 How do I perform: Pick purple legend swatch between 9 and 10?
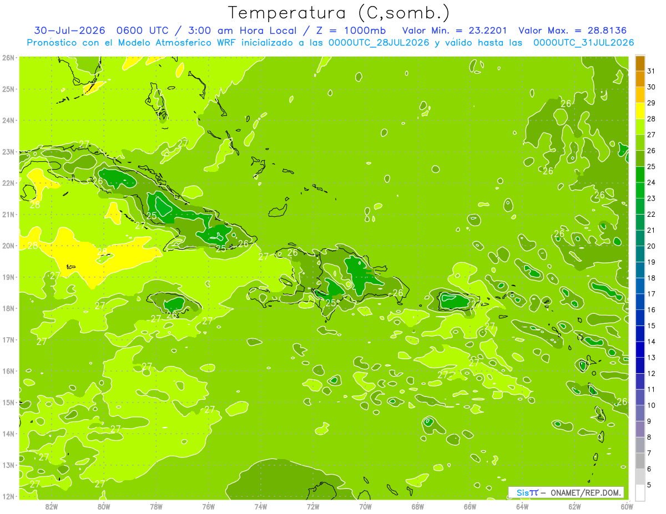point(640,413)
